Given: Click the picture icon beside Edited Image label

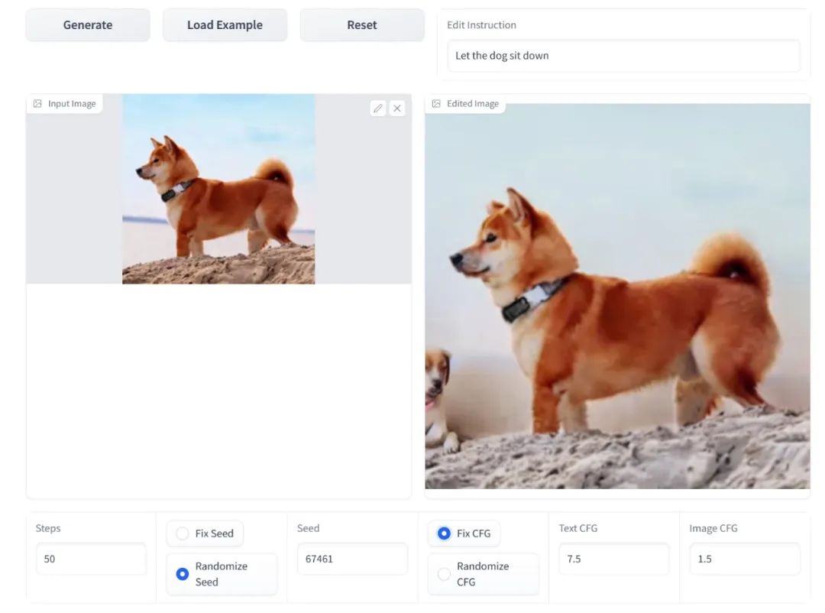Looking at the screenshot, I should tap(436, 104).
